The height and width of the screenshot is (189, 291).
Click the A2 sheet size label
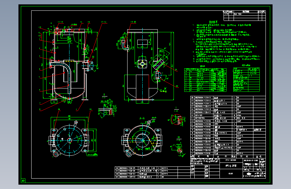pos(23,181)
